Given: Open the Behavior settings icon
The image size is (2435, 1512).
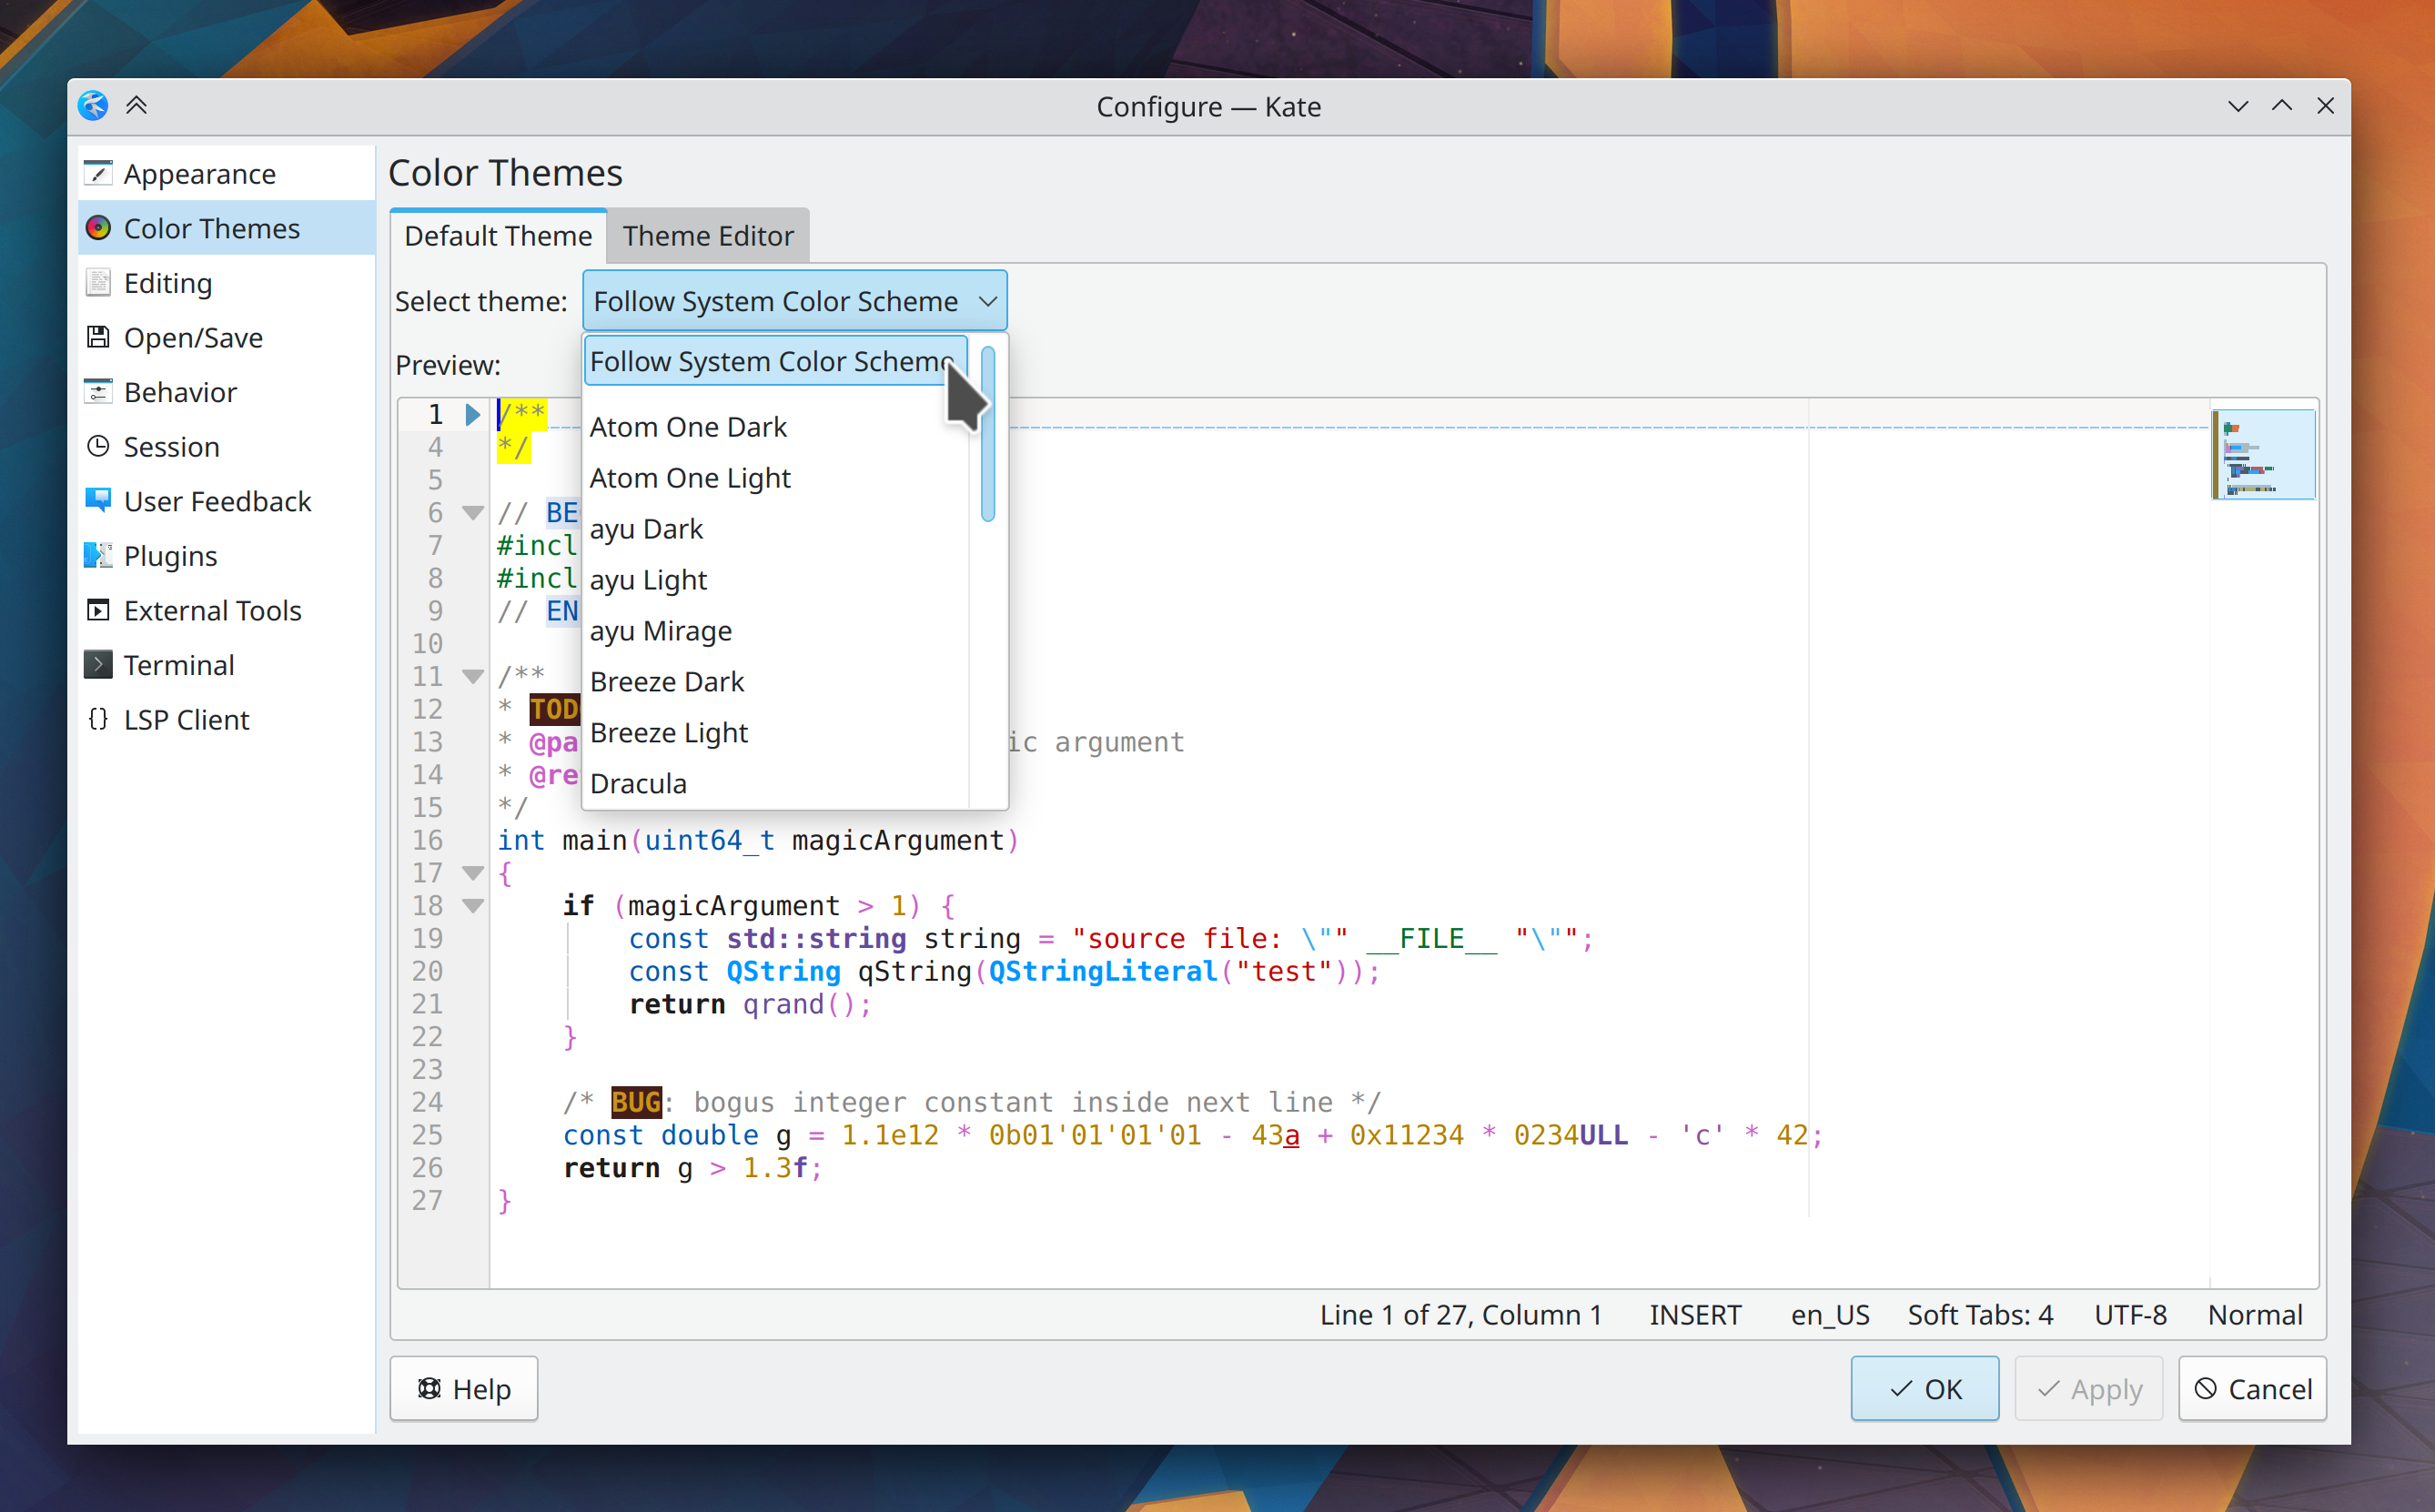Looking at the screenshot, I should pyautogui.click(x=98, y=392).
